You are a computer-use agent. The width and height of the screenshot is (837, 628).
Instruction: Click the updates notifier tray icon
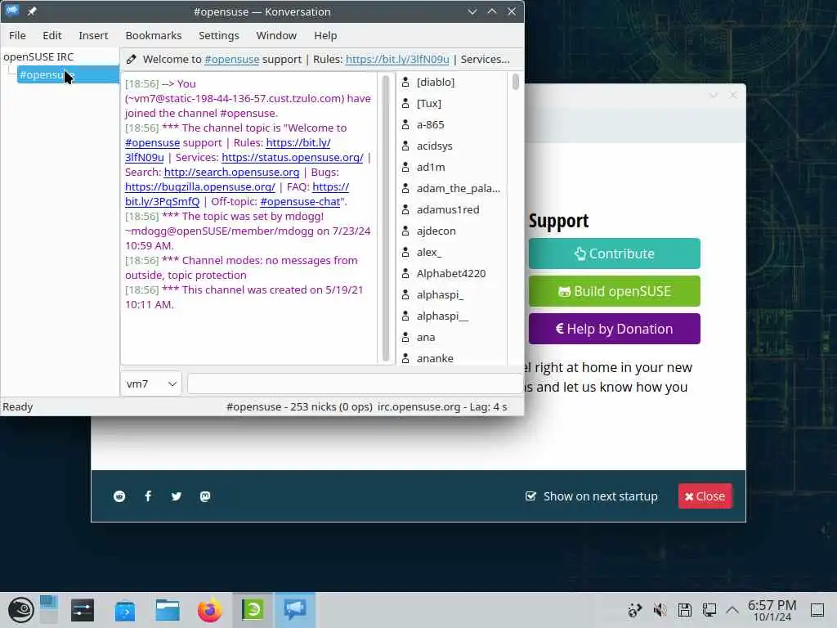pos(634,610)
